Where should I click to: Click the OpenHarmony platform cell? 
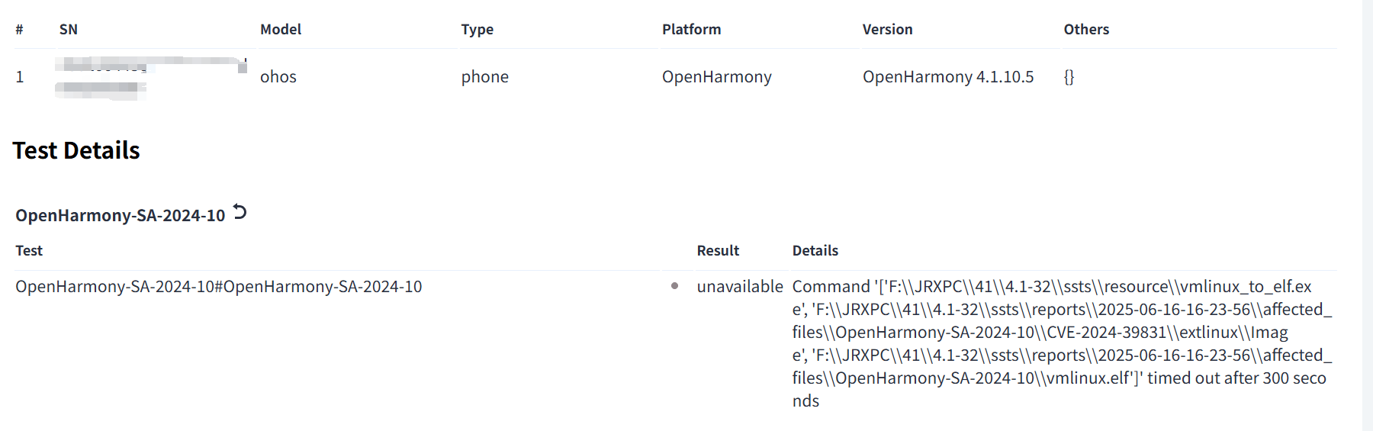[x=717, y=76]
